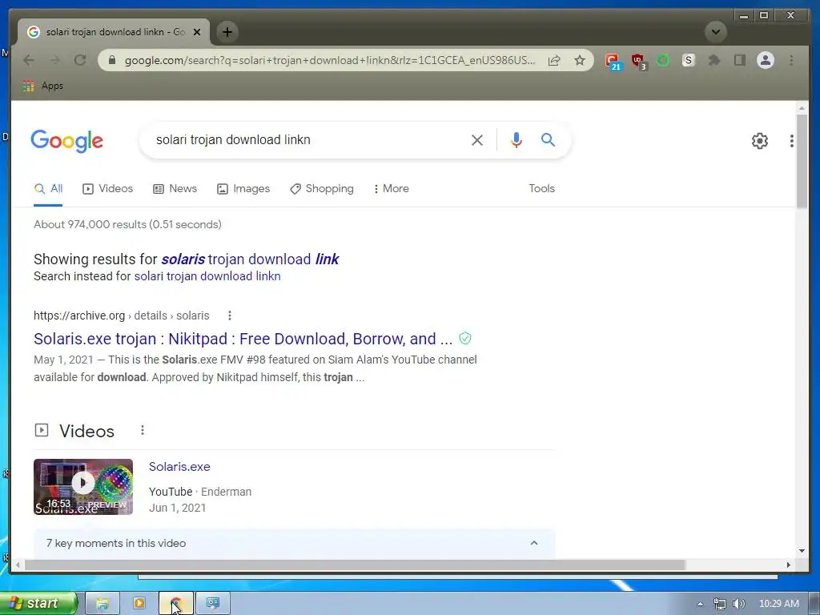The height and width of the screenshot is (615, 820).
Task: Open the tab search dropdown arrow
Action: tap(715, 32)
